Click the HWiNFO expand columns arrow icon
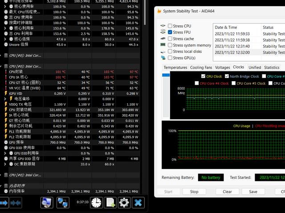The image size is (285, 213). click(x=4, y=203)
